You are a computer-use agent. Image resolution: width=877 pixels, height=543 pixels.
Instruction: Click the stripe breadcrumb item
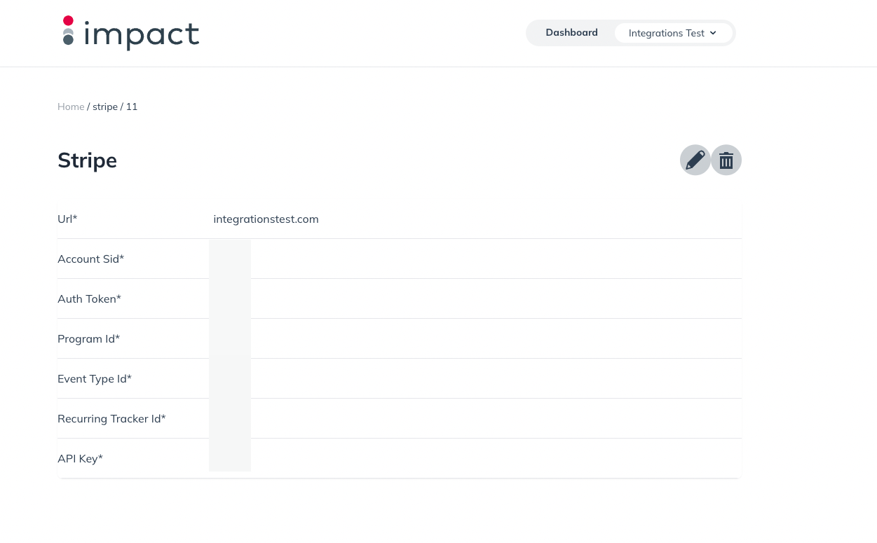click(x=105, y=106)
